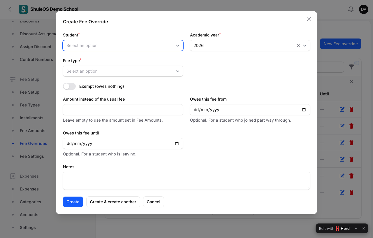Collapse the Expenses sidebar group
This screenshot has height=238, width=373.
(29, 176)
